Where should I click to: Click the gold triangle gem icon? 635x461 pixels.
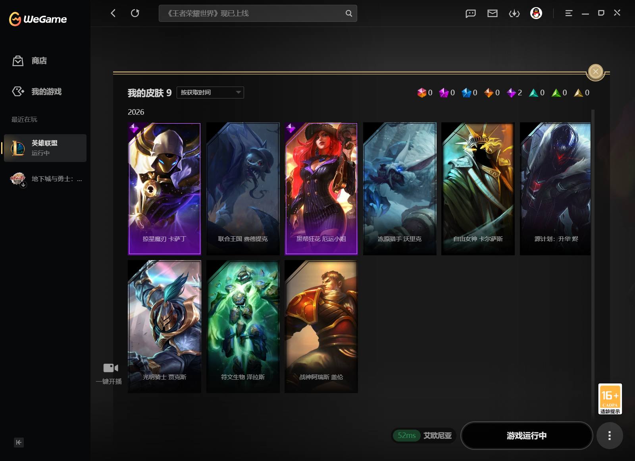(x=579, y=93)
